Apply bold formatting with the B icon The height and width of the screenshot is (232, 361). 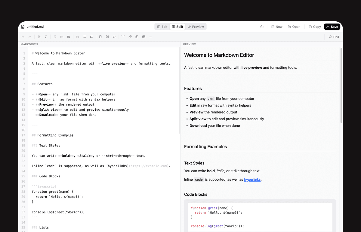pos(39,37)
